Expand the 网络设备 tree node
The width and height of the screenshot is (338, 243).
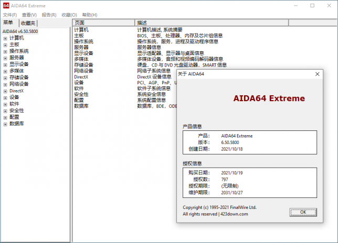click(x=5, y=85)
